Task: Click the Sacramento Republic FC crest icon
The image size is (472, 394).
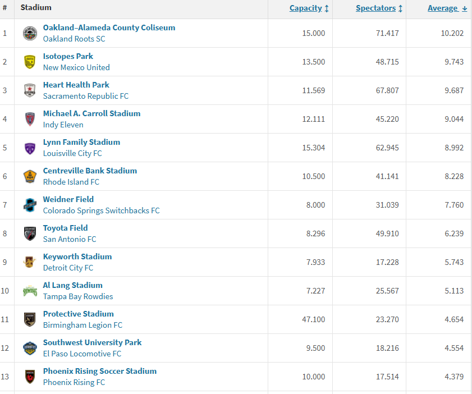Action: pos(30,90)
